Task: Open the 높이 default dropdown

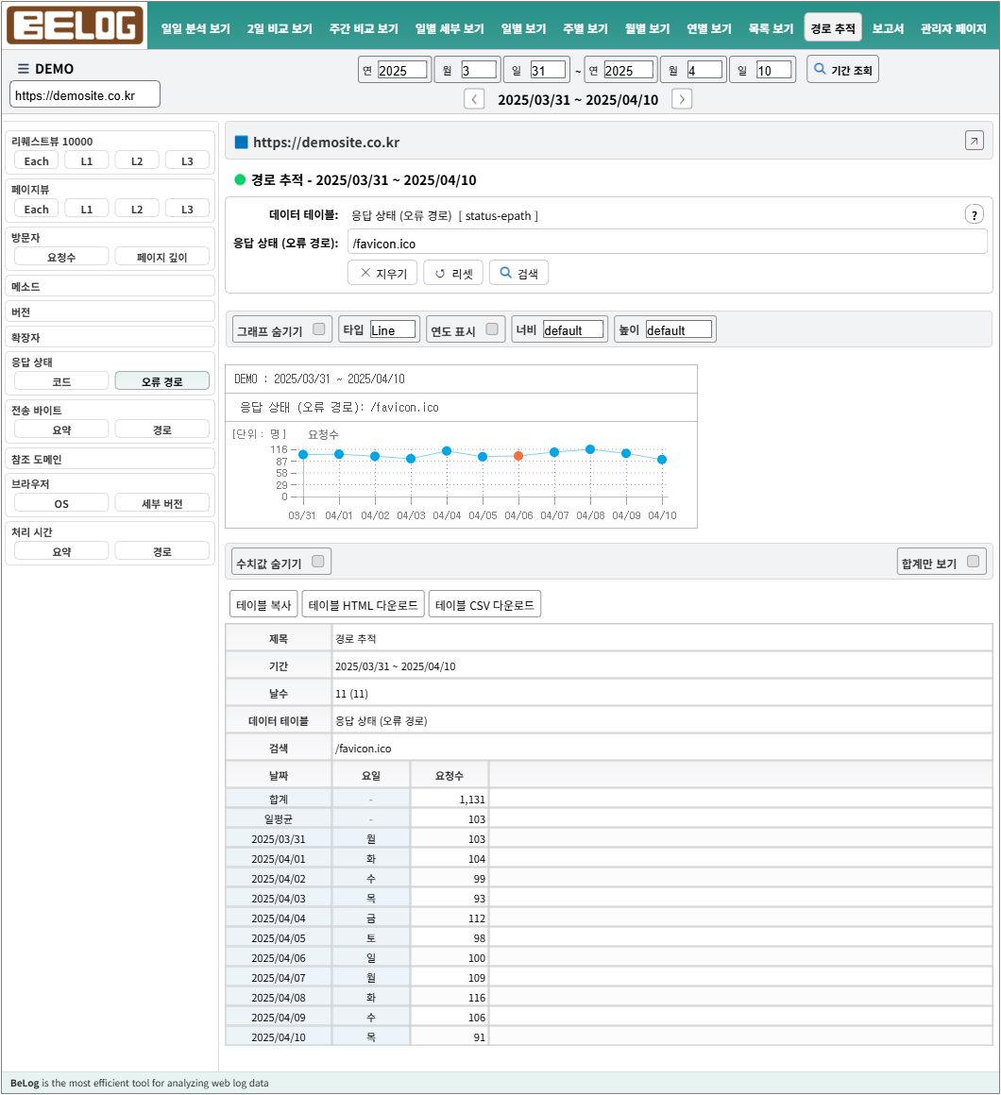Action: coord(679,329)
